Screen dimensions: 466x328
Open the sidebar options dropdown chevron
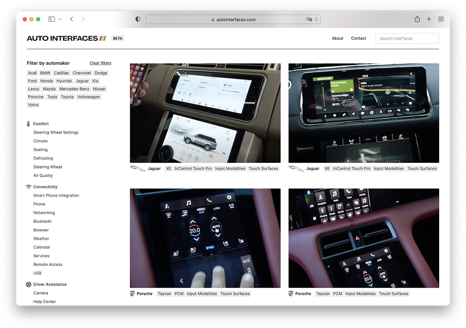point(60,19)
